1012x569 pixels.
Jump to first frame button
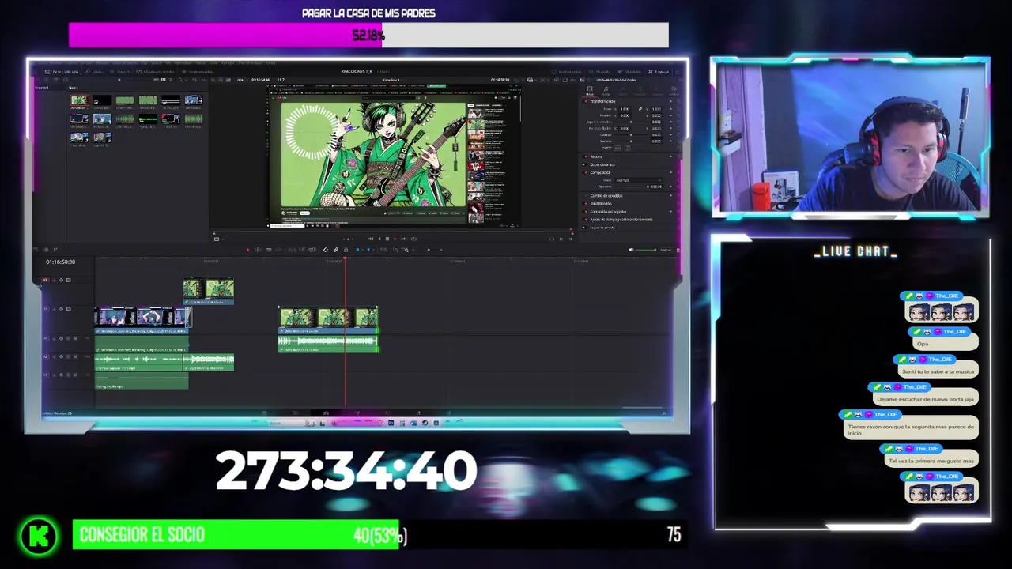point(371,239)
